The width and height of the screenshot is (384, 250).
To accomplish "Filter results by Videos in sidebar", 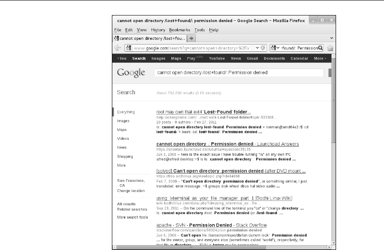I will pos(123,138).
